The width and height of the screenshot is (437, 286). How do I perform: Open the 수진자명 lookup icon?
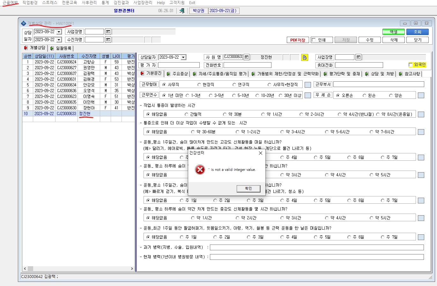(x=108, y=40)
